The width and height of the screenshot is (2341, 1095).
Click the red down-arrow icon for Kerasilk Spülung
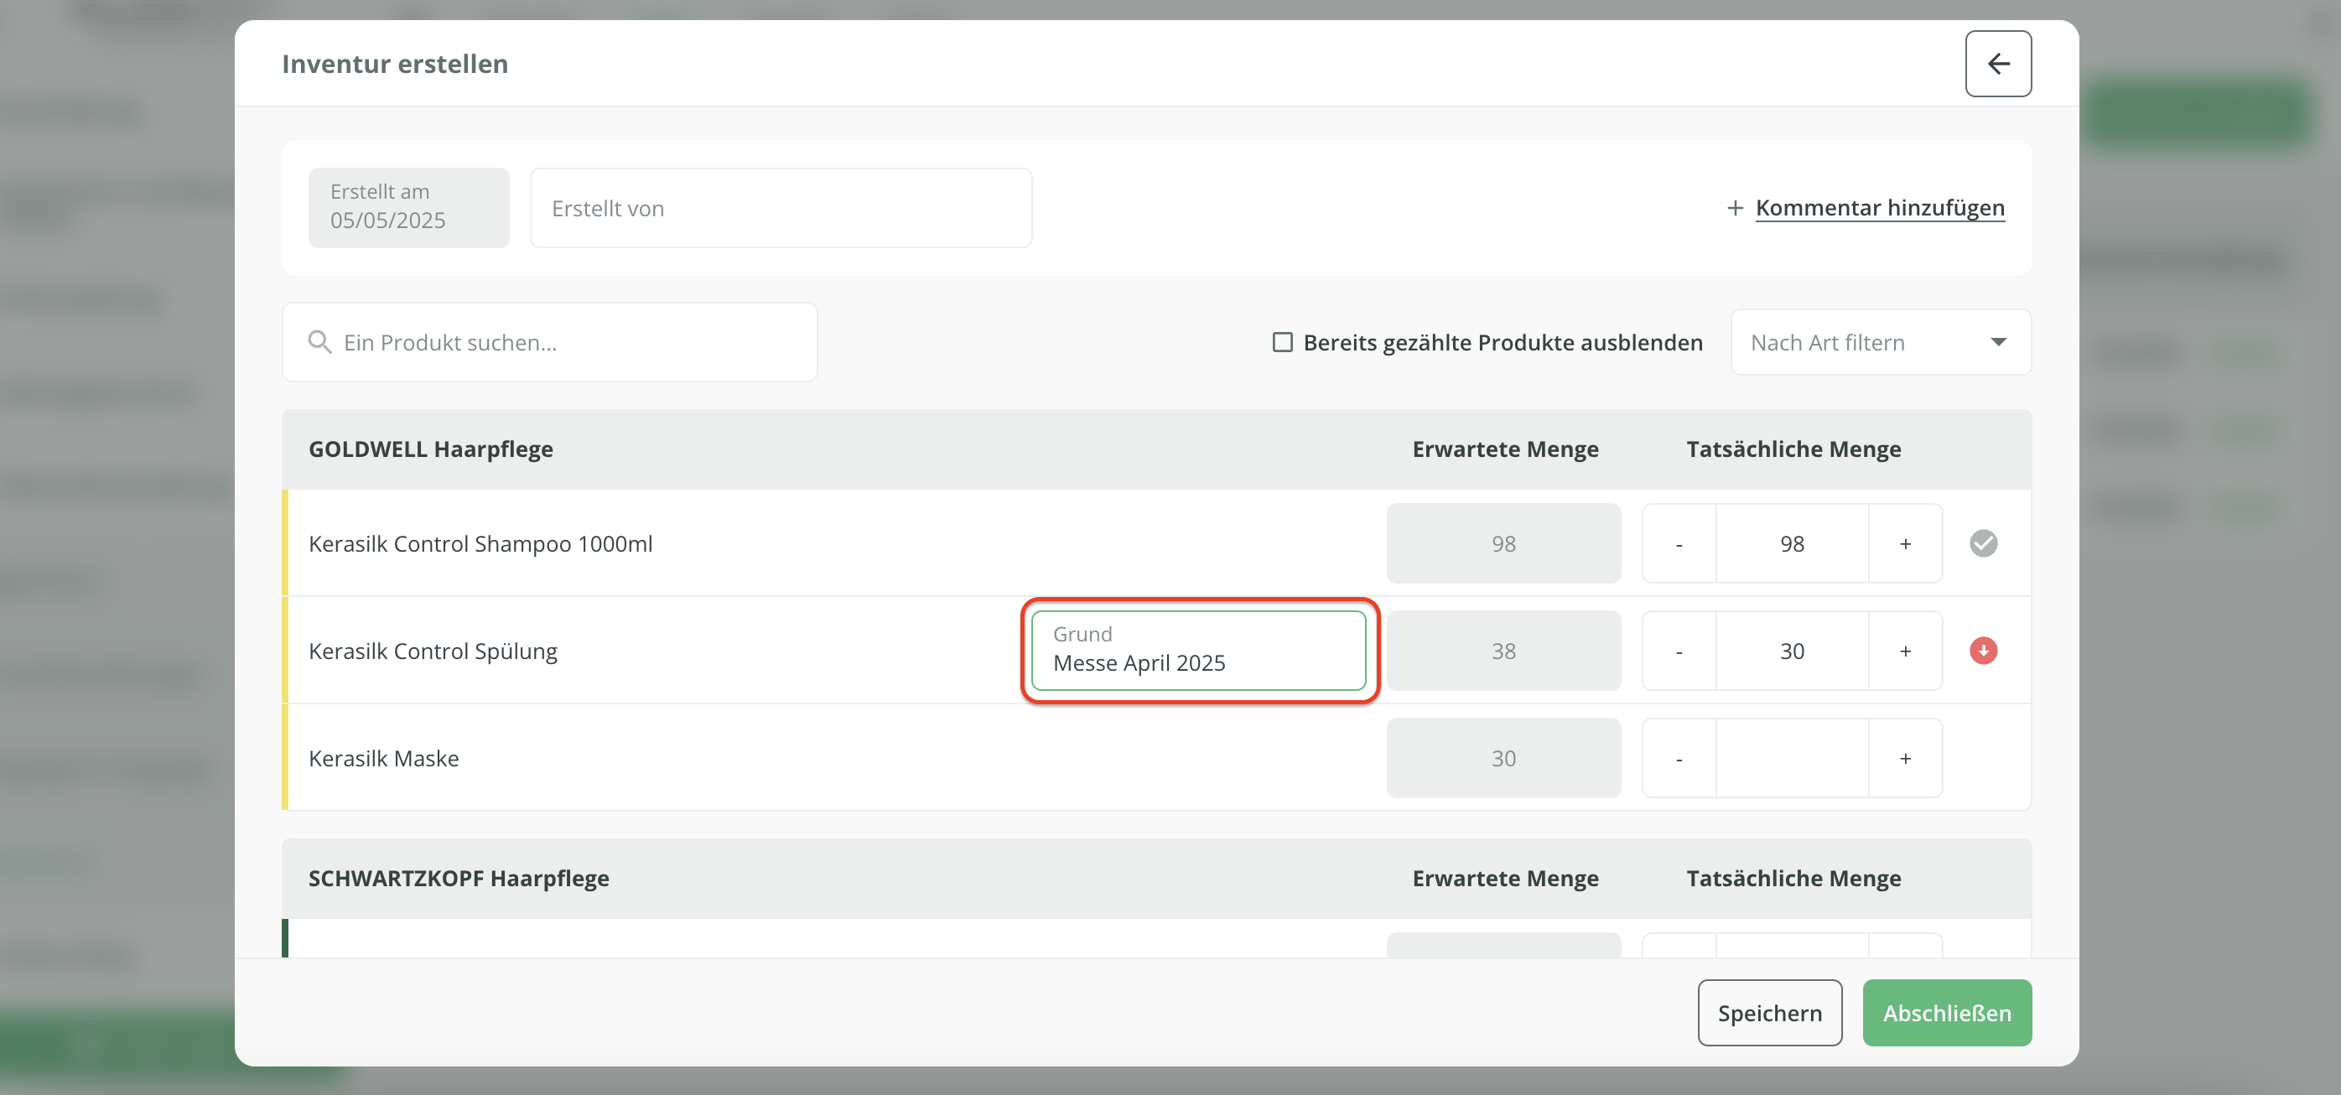tap(1983, 651)
